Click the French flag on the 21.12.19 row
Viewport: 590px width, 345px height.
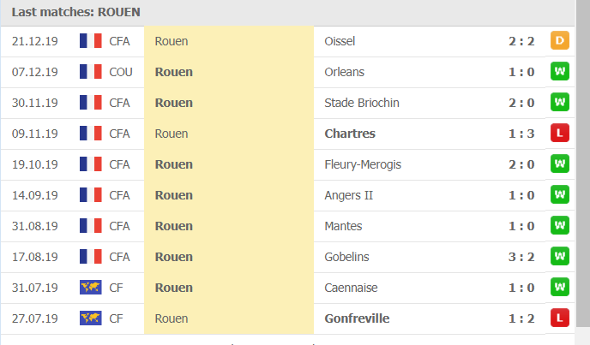click(x=90, y=41)
